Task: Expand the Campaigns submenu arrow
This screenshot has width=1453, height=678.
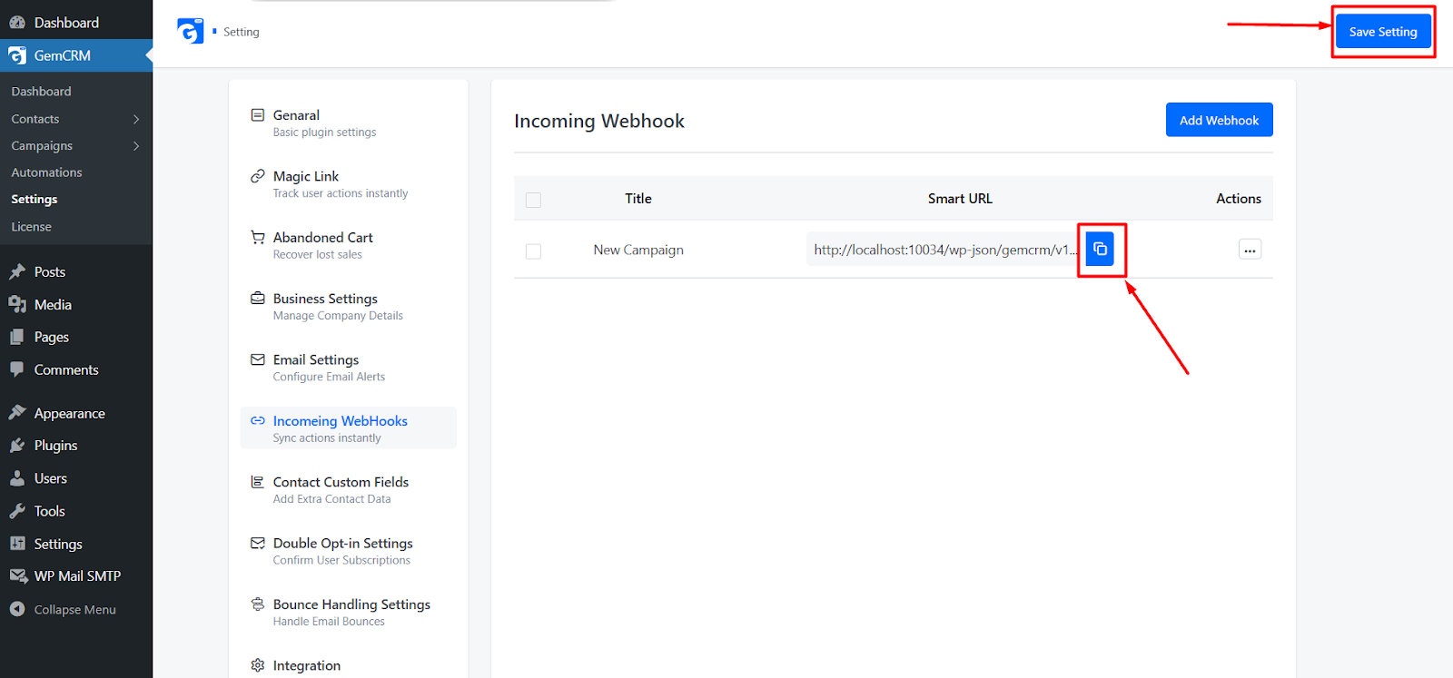Action: tap(136, 145)
